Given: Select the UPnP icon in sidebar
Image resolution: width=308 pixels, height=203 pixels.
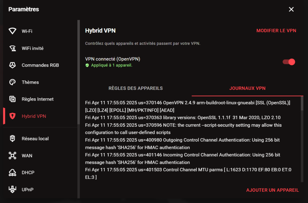Looking at the screenshot, I should [x=12, y=189].
